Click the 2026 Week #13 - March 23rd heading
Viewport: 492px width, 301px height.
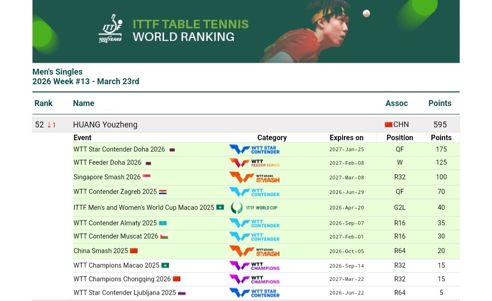(x=86, y=82)
